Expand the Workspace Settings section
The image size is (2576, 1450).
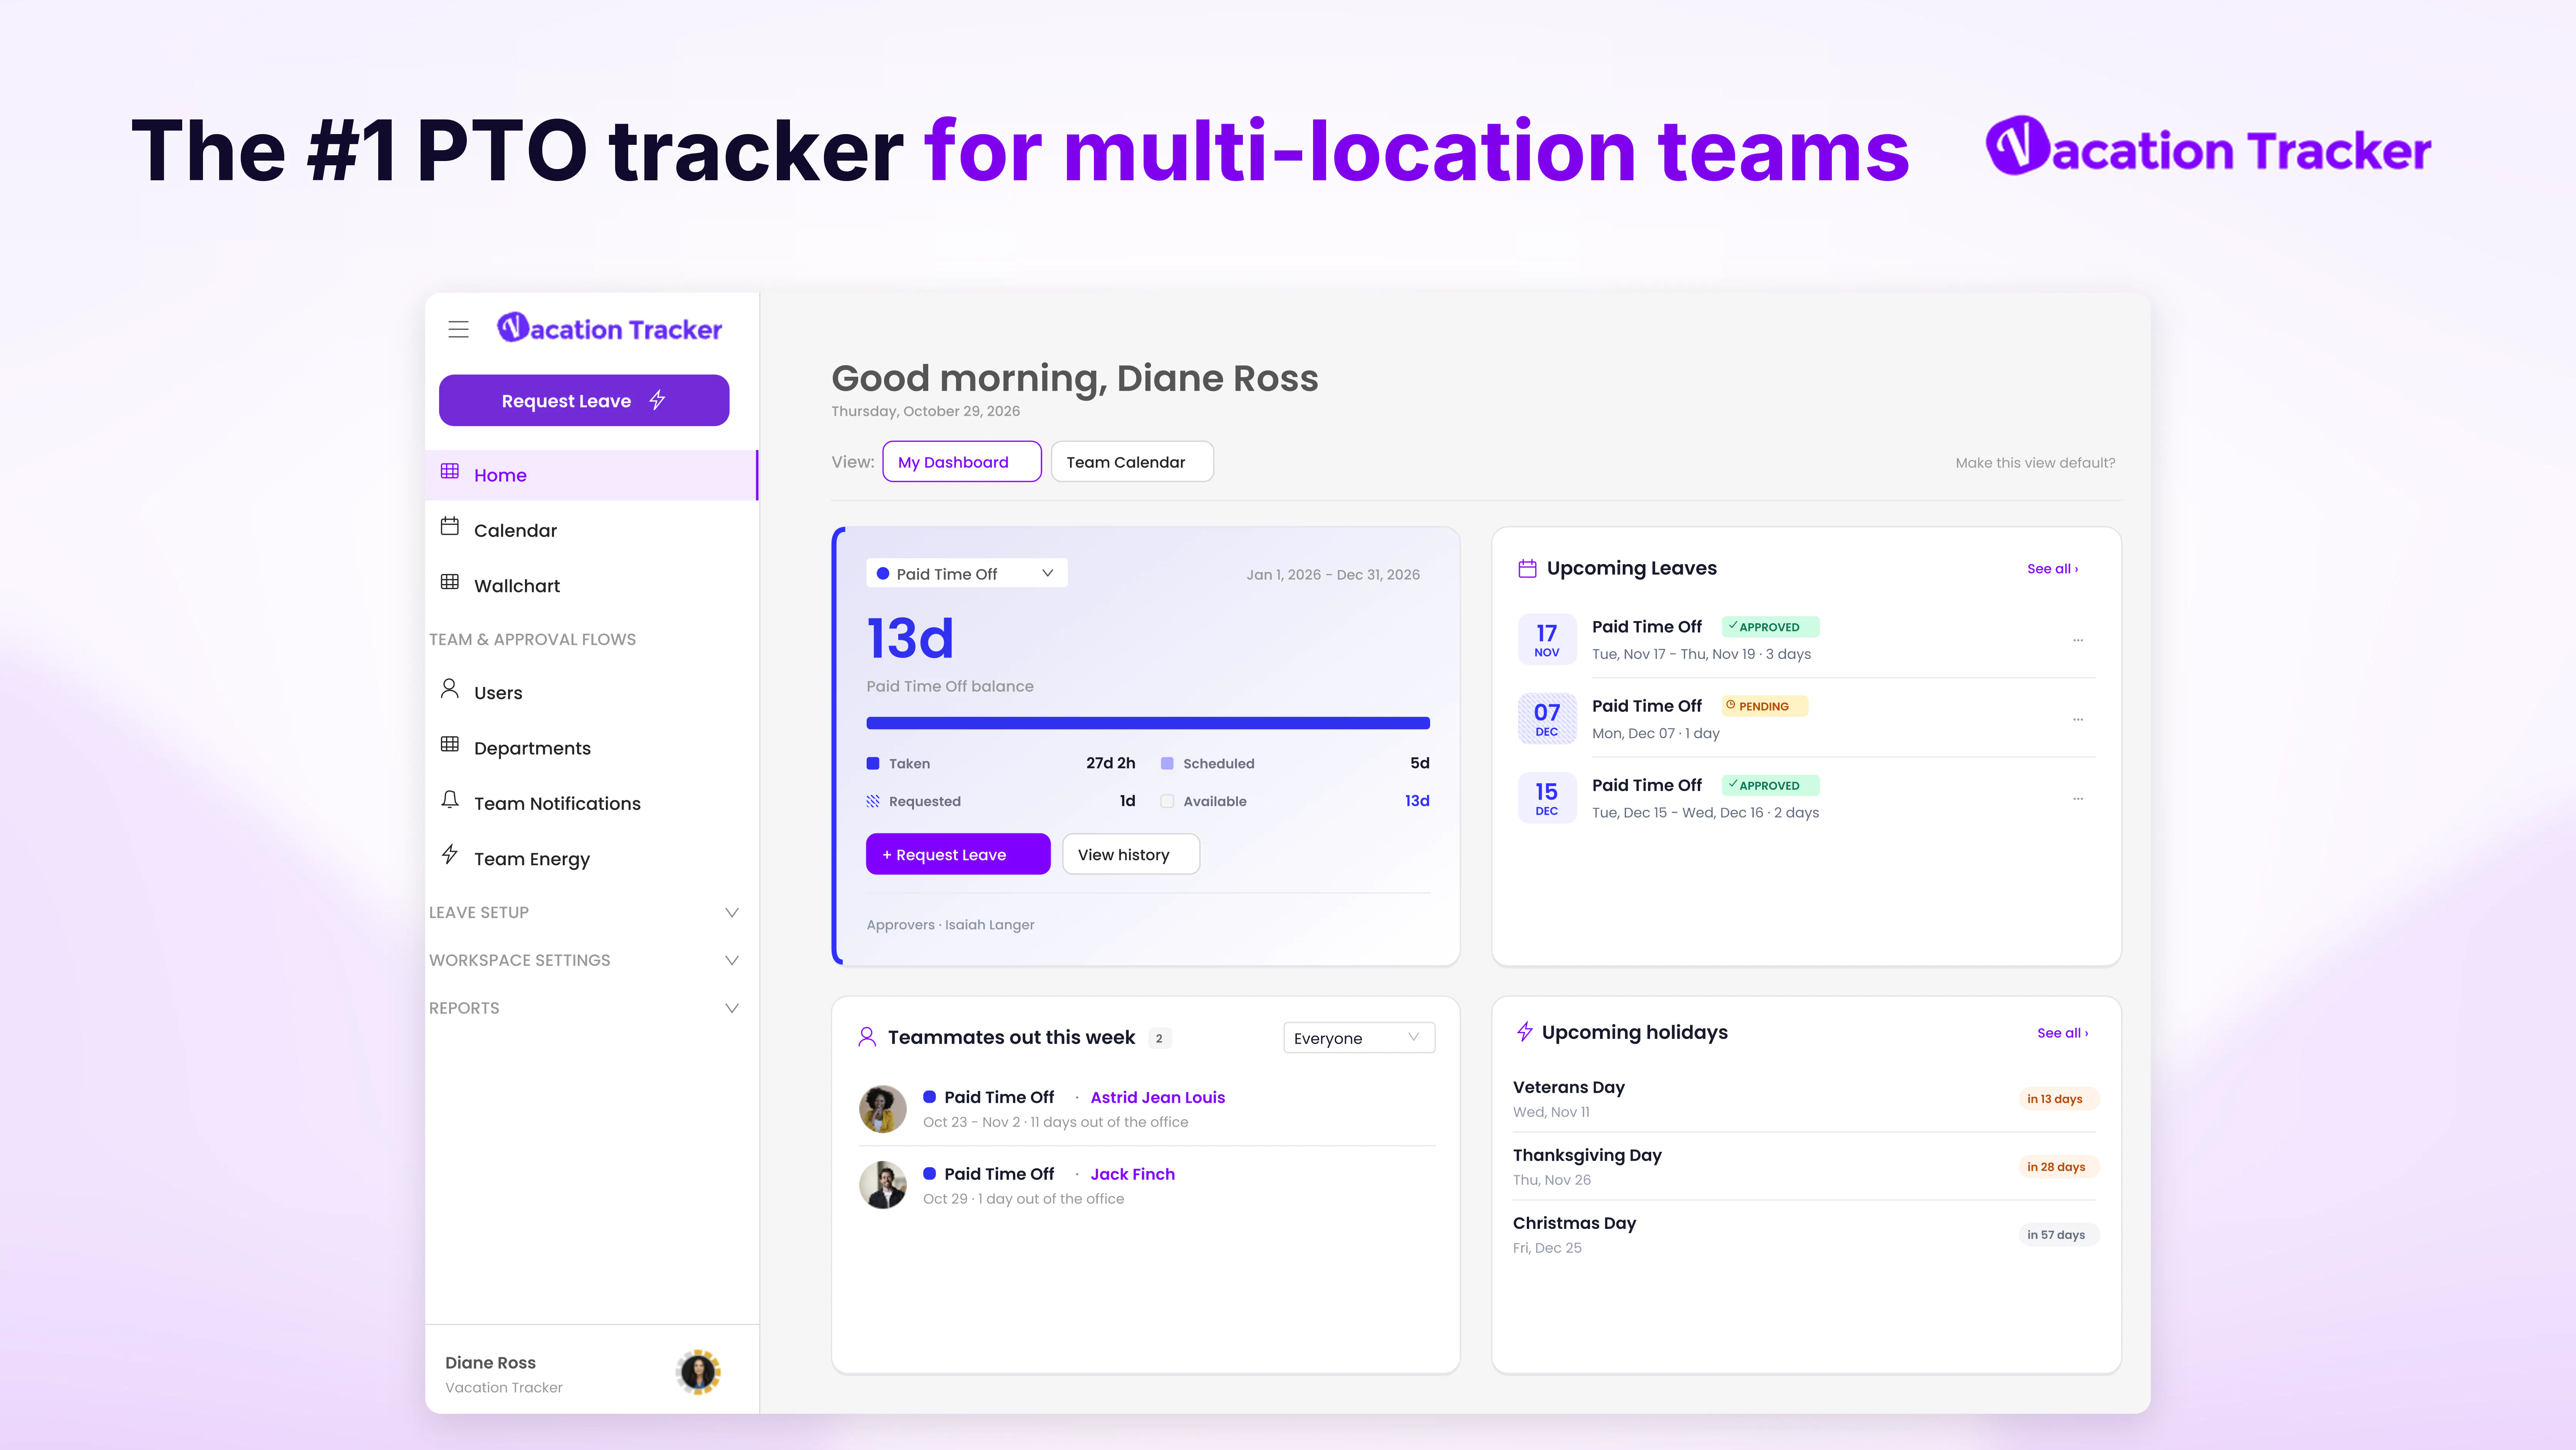tap(584, 960)
